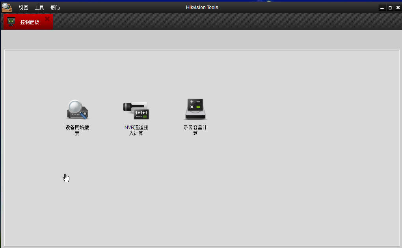
Task: Minimize the Hikvision Tools window
Action: (382, 7)
